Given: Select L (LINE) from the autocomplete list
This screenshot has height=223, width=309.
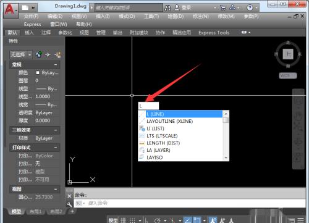Looking at the screenshot, I should tap(180, 114).
